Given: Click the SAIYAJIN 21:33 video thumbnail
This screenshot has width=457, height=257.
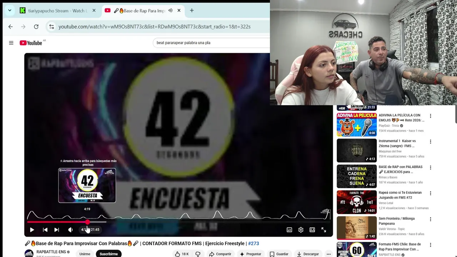Looking at the screenshot, I should [357, 108].
